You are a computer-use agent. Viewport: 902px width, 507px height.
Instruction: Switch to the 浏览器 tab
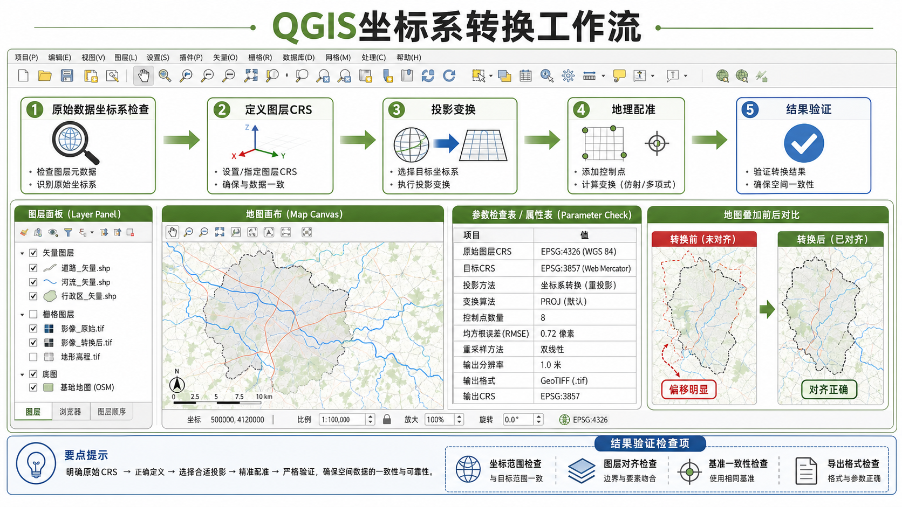coord(70,412)
